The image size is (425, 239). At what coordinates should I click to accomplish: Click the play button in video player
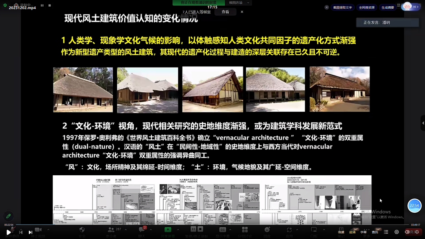pyautogui.click(x=8, y=232)
